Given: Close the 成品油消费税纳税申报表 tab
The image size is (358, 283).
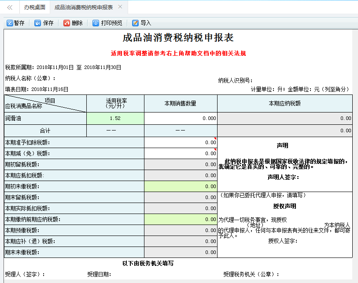Looking at the screenshot, I should 120,7.
